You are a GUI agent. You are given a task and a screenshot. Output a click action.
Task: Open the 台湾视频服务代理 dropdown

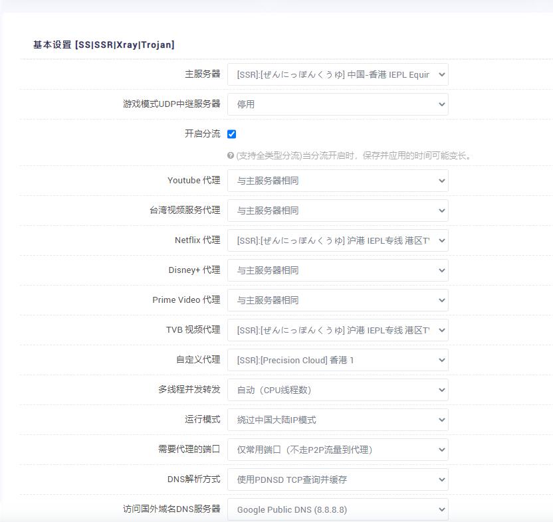338,211
